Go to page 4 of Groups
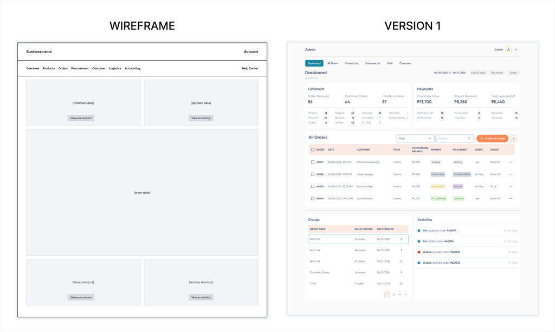Image resolution: width=555 pixels, height=332 pixels. tap(405, 295)
